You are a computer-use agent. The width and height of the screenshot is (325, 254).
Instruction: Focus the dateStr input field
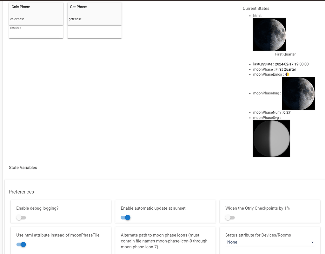pos(34,34)
